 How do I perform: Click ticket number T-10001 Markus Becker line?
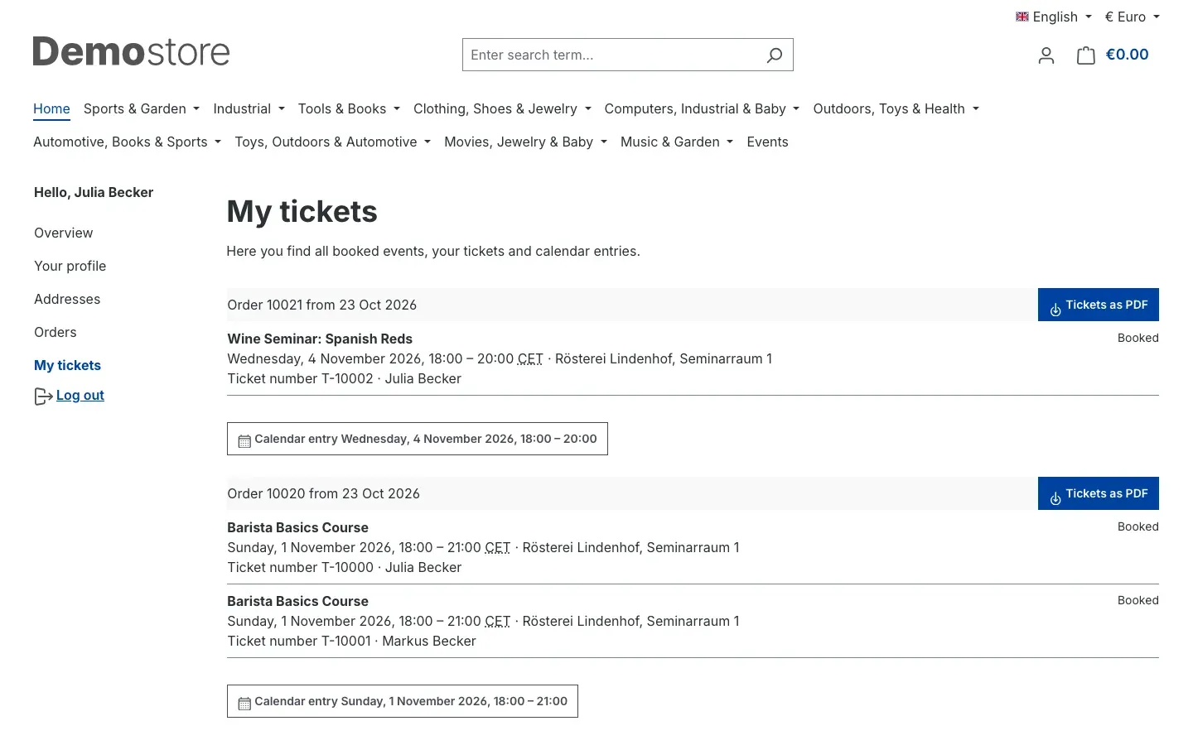[352, 641]
